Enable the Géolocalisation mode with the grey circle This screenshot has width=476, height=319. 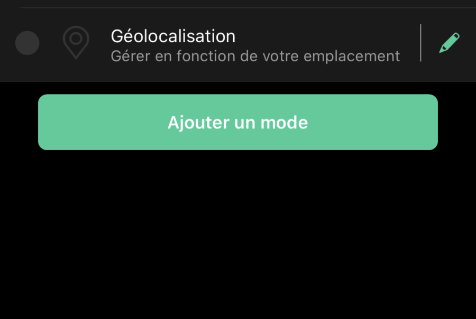[x=28, y=43]
